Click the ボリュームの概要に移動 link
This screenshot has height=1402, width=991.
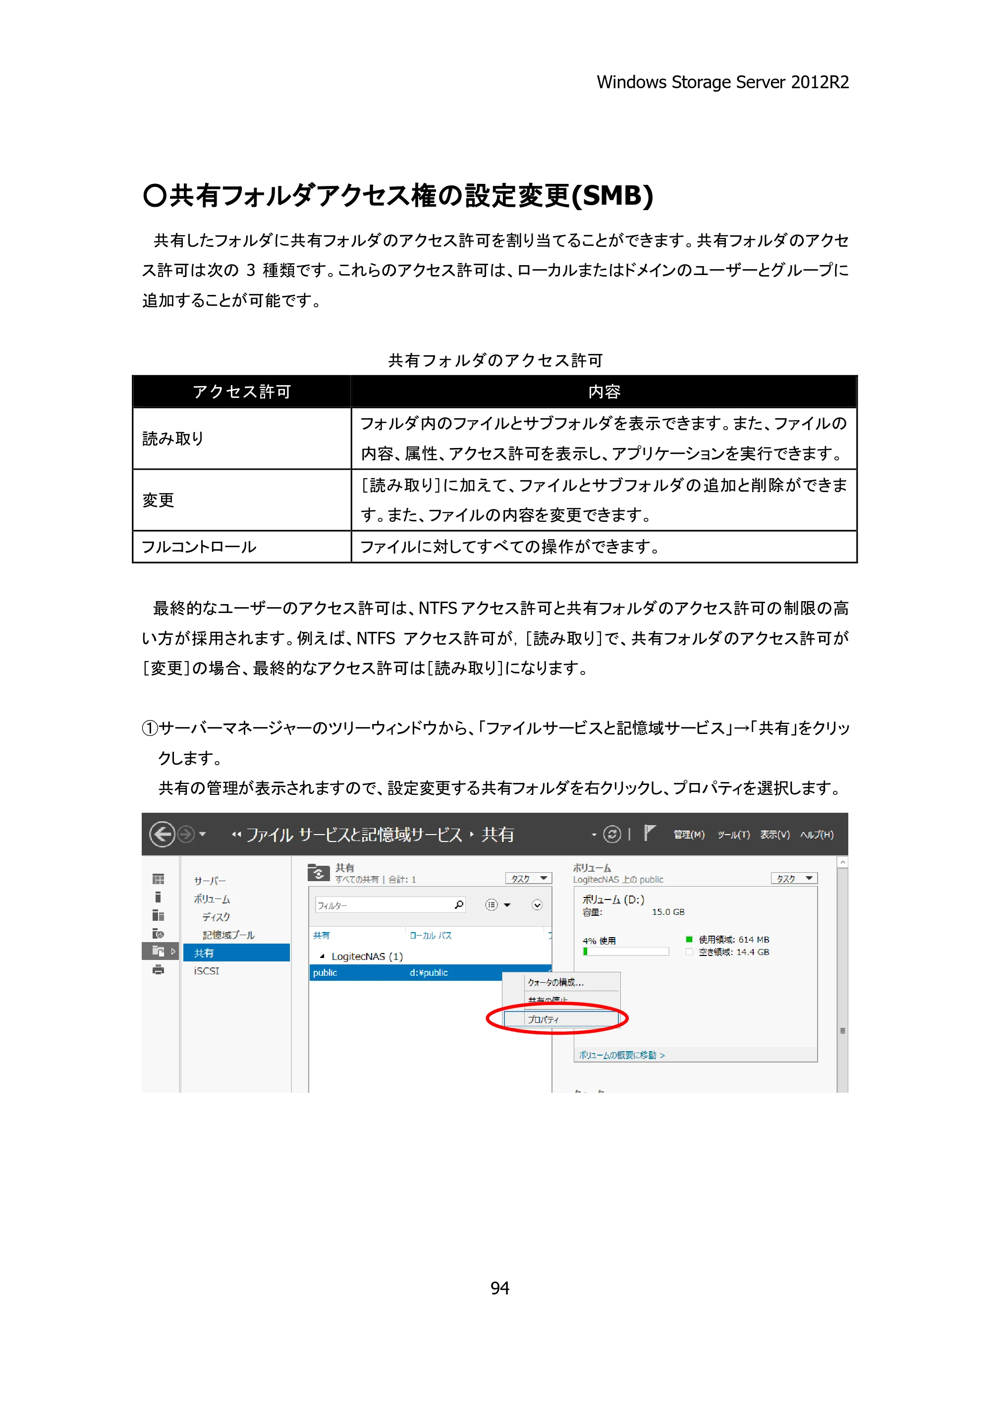(621, 1055)
